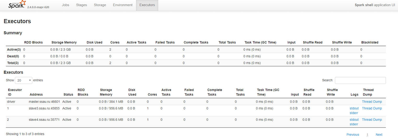View stderr log of executor 1
Viewport: 398px width, 138px height.
(354, 113)
